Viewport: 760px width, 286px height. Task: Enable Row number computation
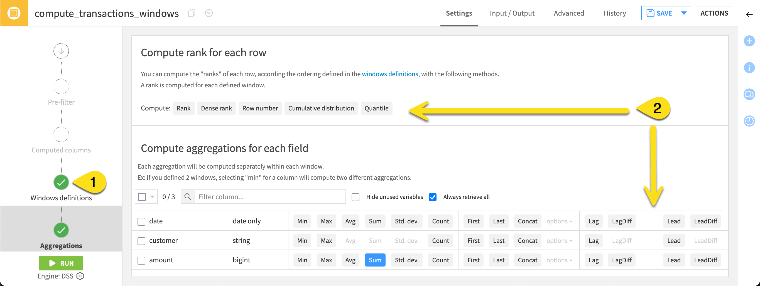tap(260, 108)
